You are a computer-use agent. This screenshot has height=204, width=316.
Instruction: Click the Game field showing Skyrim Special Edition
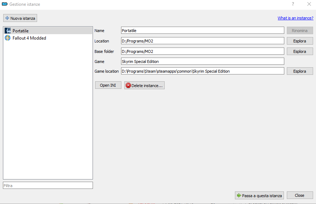[202, 62]
